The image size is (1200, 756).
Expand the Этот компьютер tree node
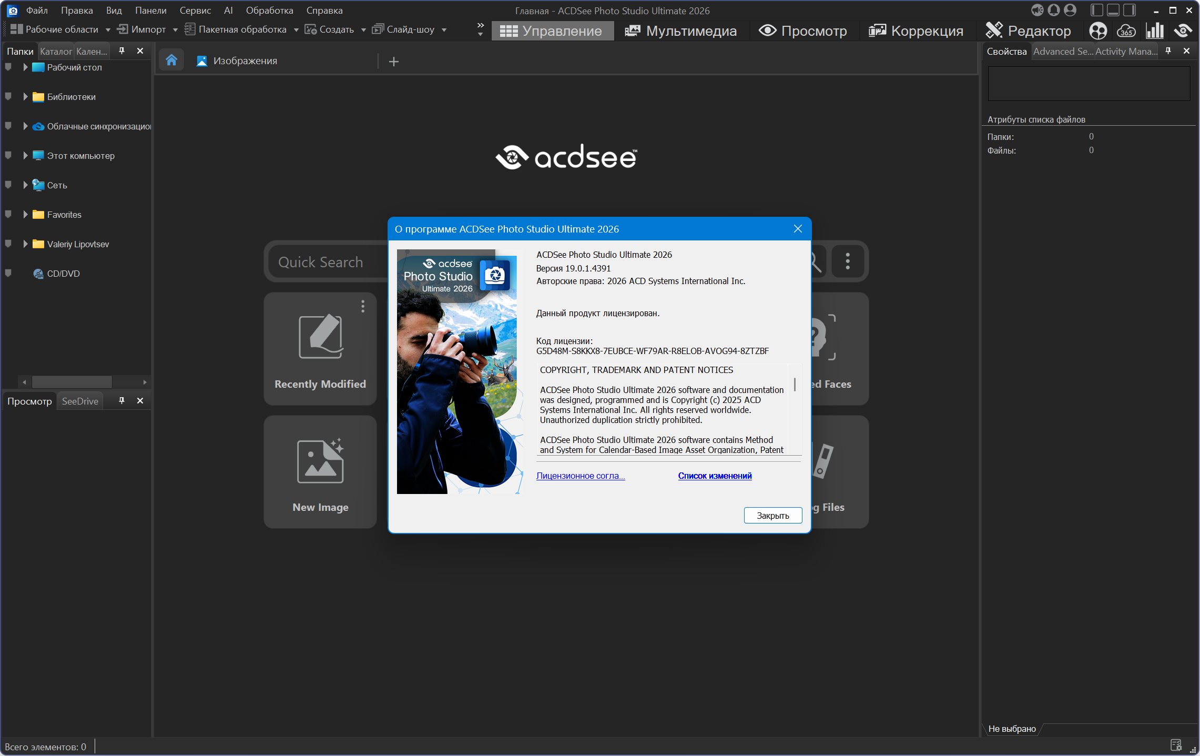tap(25, 155)
